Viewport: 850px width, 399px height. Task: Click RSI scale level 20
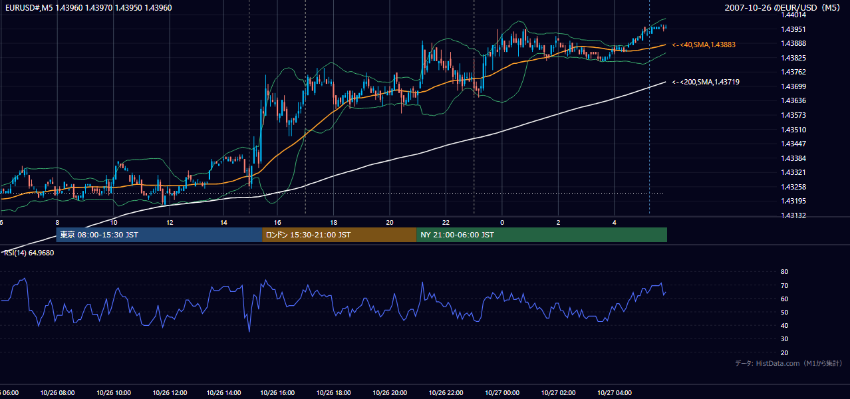[784, 352]
